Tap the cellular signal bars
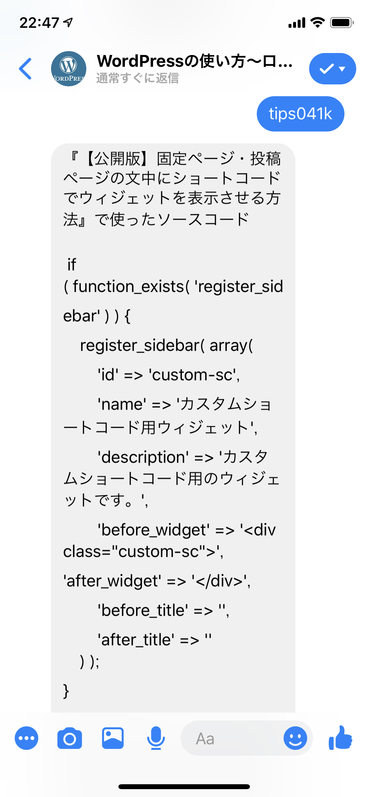368x797 pixels. coord(297,23)
